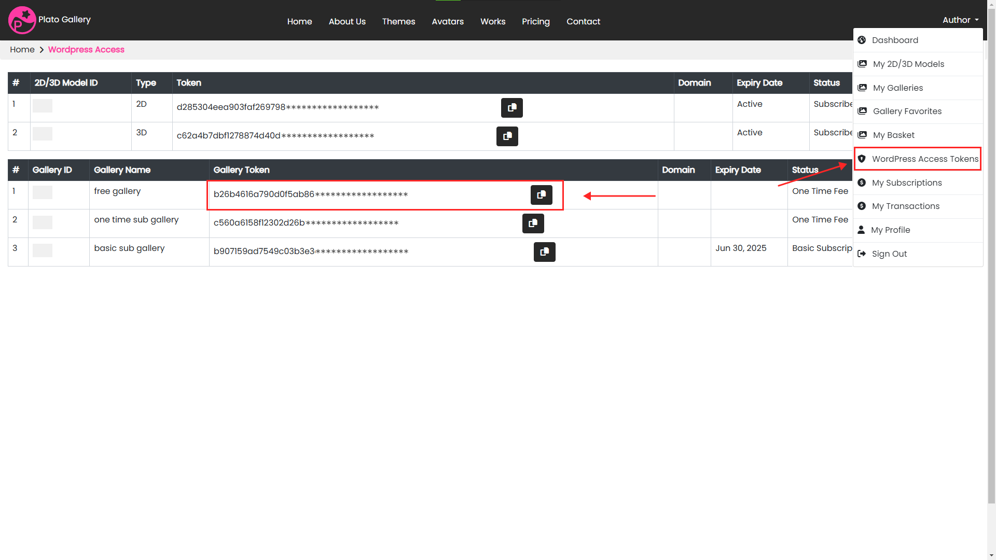Click the Dashboard menu item
This screenshot has width=996, height=560.
[895, 40]
